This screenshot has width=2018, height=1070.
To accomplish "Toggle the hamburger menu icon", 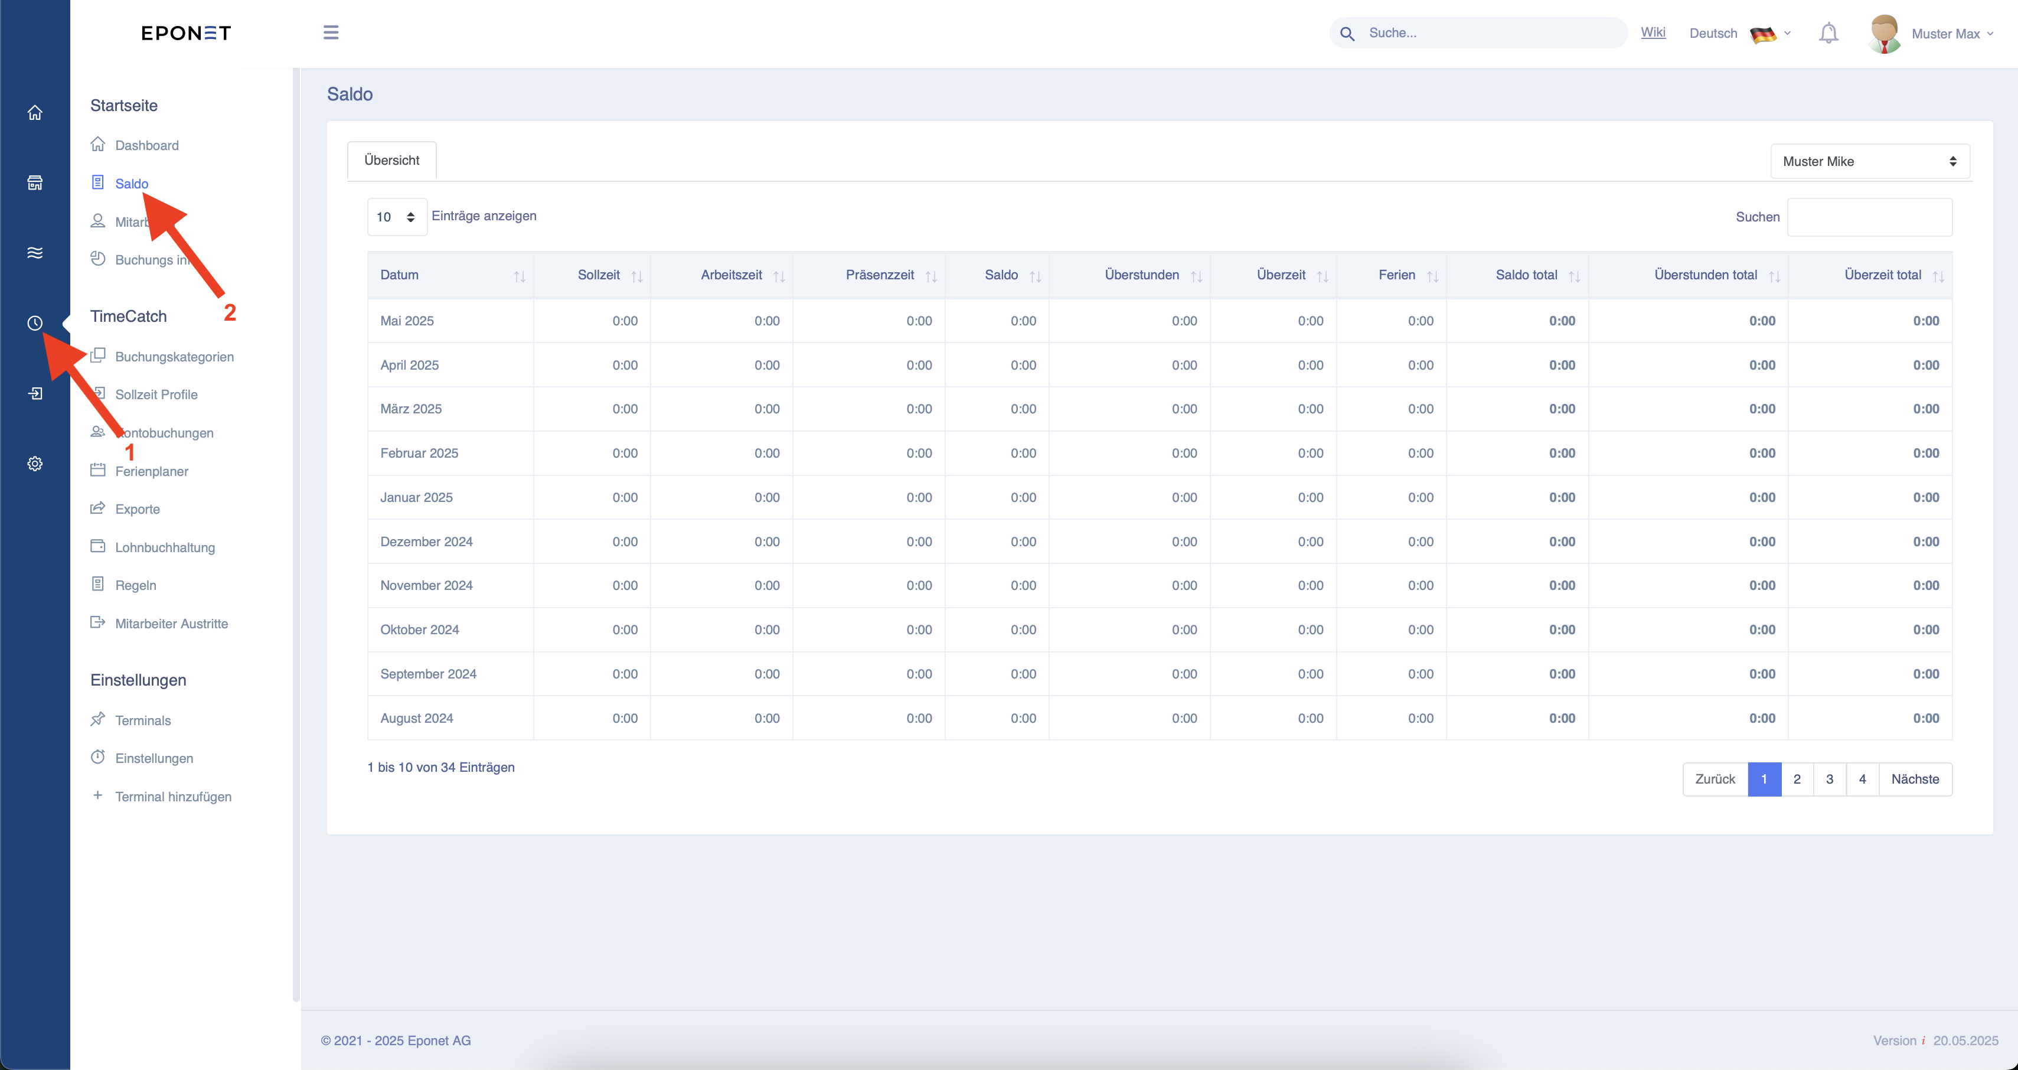I will click(331, 32).
